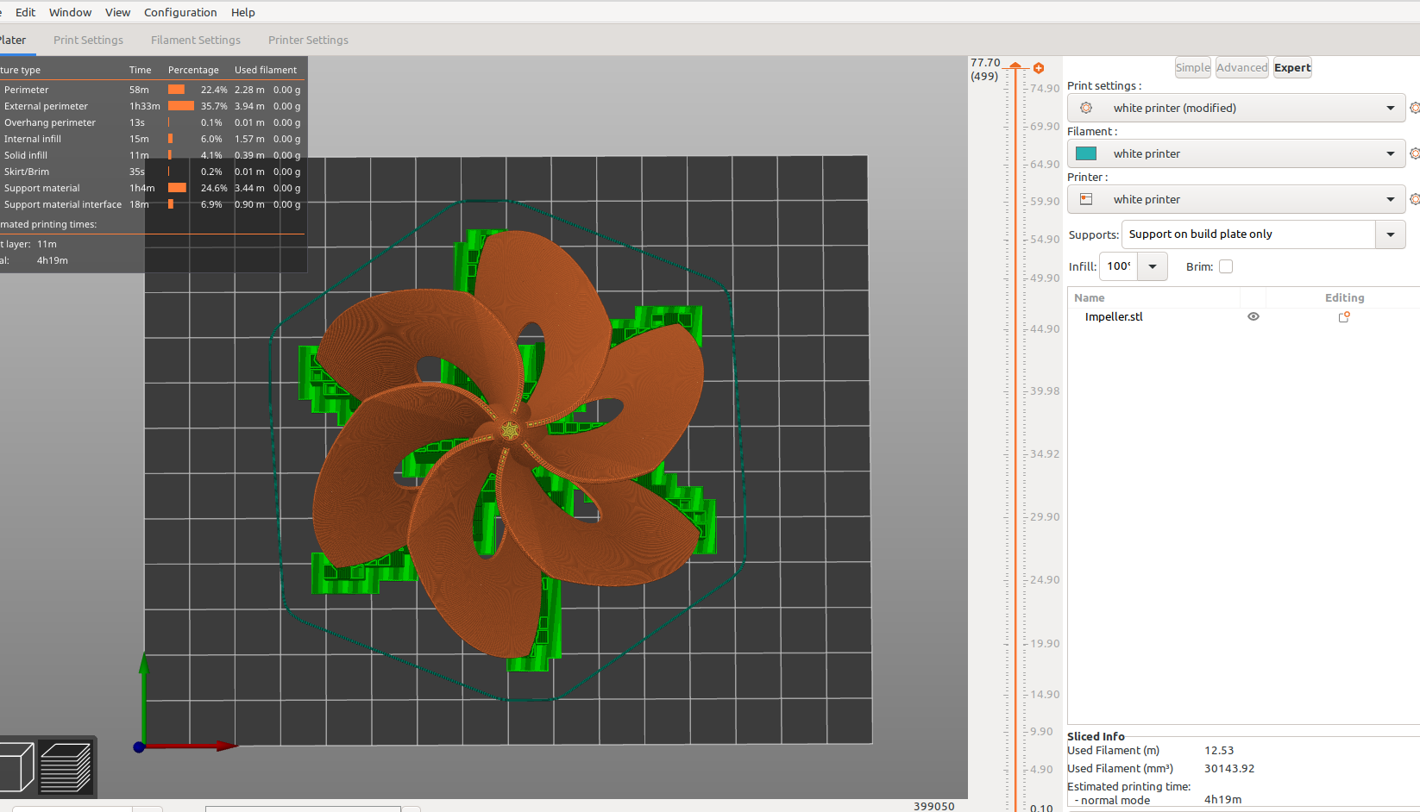Click the teal filament color swatch
The width and height of the screenshot is (1420, 812).
tap(1085, 153)
